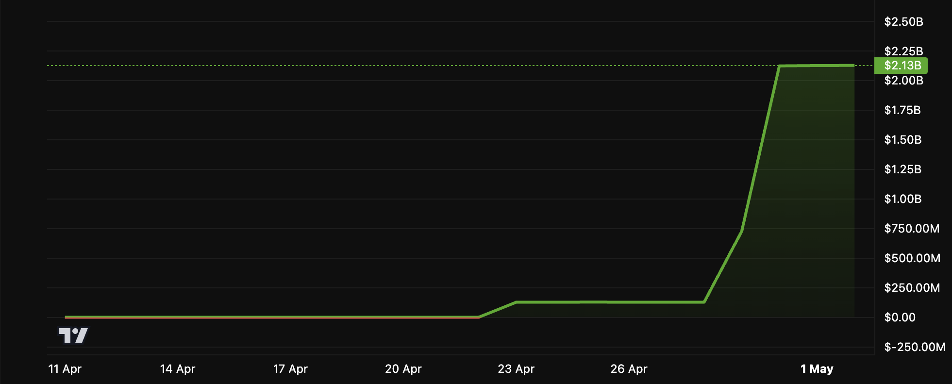Screen dimensions: 952x384
Task: Click the 11 Apr date label
Action: pos(65,369)
